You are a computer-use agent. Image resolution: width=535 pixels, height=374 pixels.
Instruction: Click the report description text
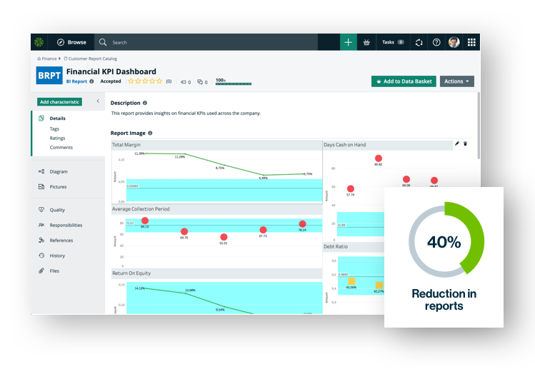point(186,113)
